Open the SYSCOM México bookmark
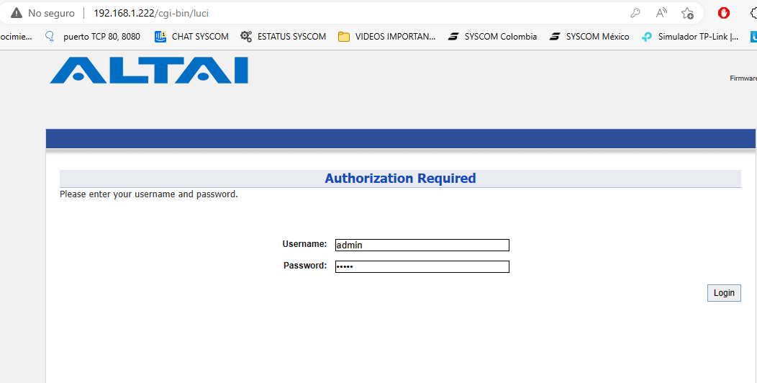757x383 pixels. click(x=589, y=36)
